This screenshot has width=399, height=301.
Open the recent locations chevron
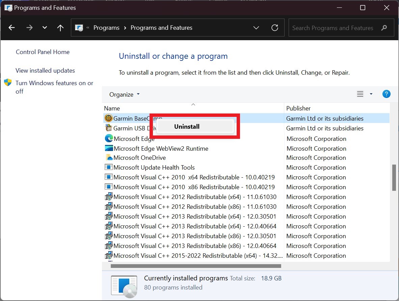pos(45,27)
